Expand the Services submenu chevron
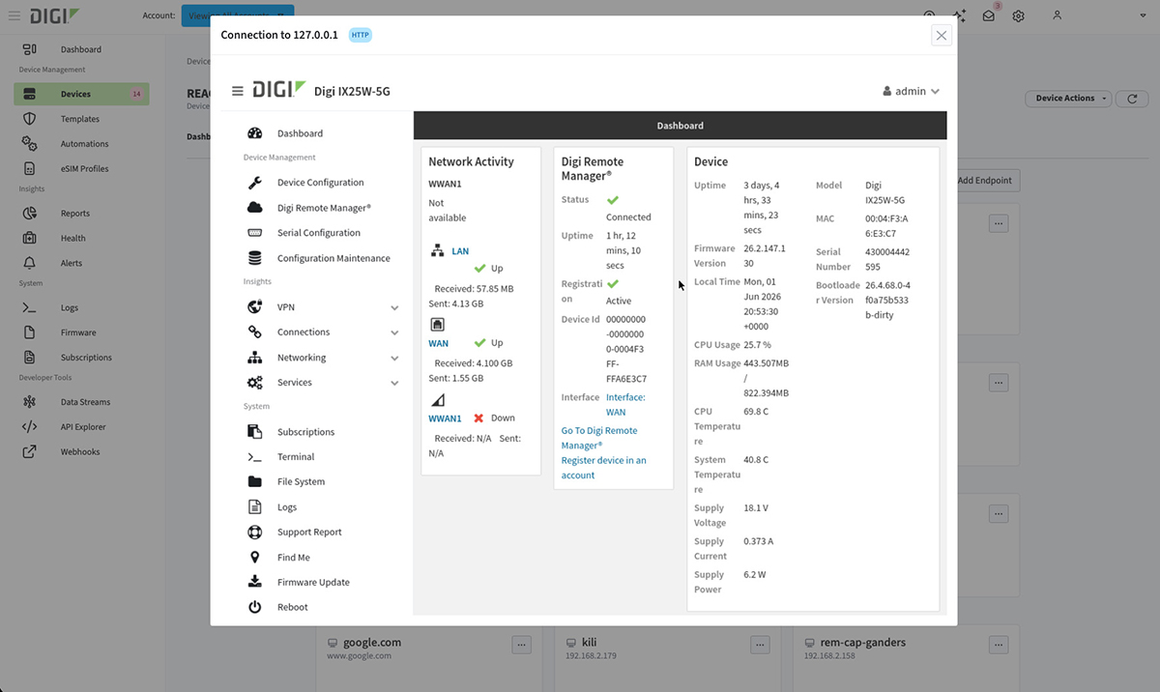The width and height of the screenshot is (1160, 692). (394, 384)
